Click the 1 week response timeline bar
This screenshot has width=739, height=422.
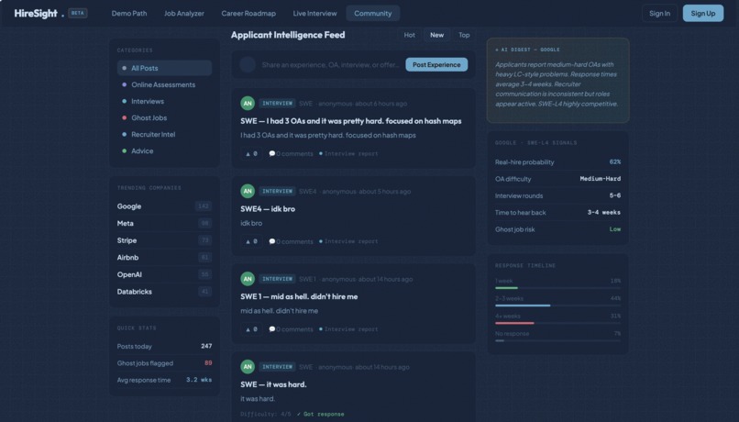[557, 288]
